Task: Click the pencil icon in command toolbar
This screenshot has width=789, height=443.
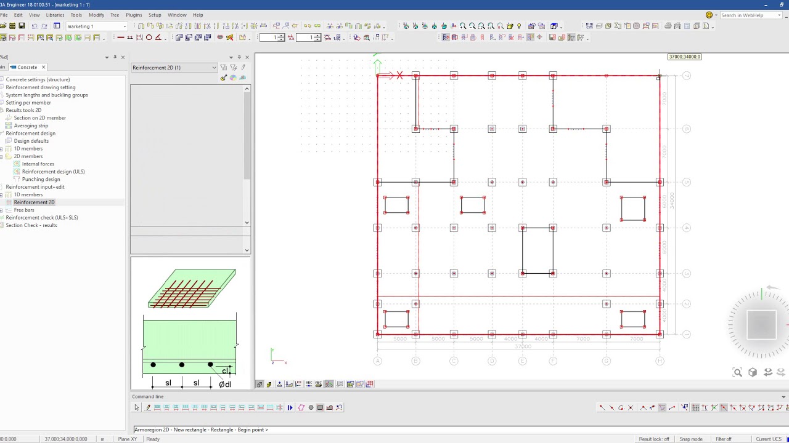Action: (147, 407)
